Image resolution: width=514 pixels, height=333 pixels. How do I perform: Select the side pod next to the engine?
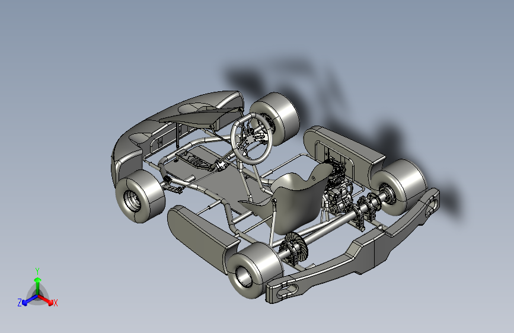click(x=344, y=153)
